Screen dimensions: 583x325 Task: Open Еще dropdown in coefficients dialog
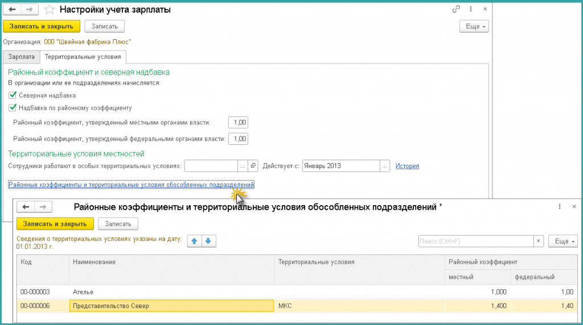pos(563,241)
